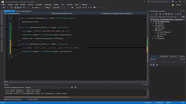Click the search magnifier in Quick Launch
Image resolution: width=186 pixels, height=104 pixels.
click(x=173, y=1)
